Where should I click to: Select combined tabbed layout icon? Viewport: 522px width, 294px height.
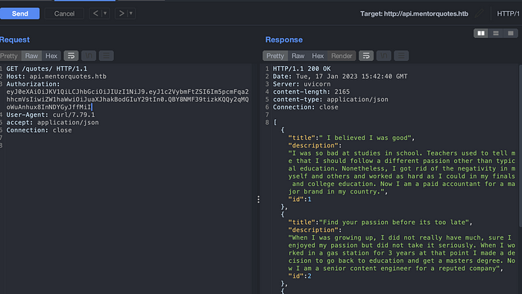[511, 33]
